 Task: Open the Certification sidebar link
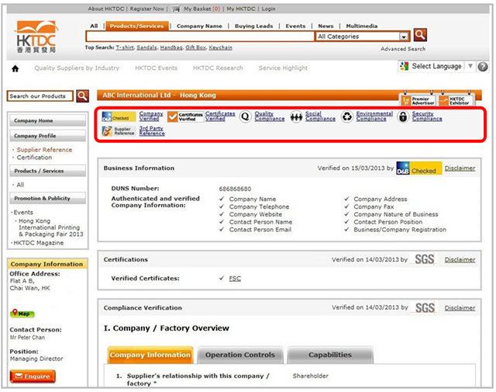[34, 157]
